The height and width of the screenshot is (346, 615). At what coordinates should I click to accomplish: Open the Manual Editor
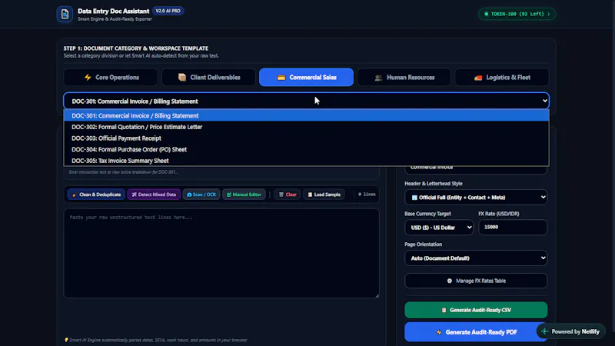pyautogui.click(x=244, y=195)
